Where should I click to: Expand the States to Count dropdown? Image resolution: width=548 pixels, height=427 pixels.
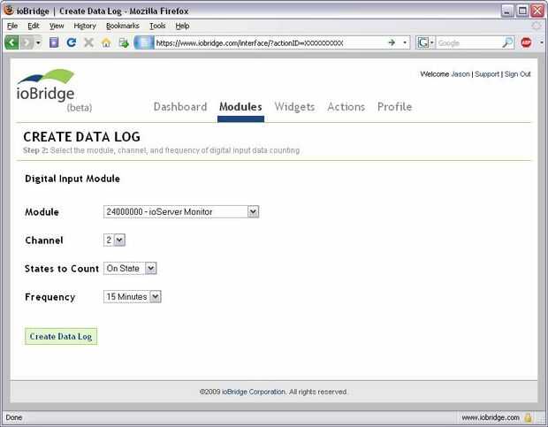coord(130,269)
